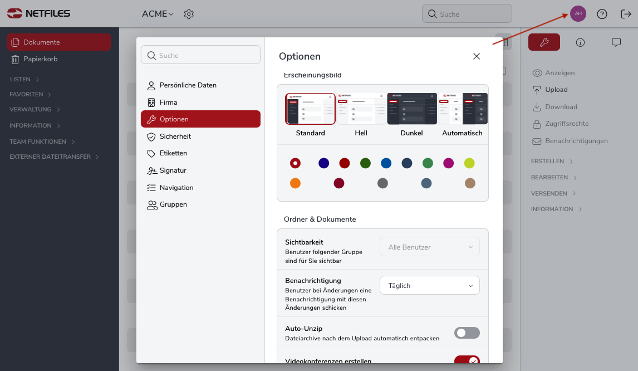Expand the VERWALTUNG section
638x371 pixels.
click(35, 110)
